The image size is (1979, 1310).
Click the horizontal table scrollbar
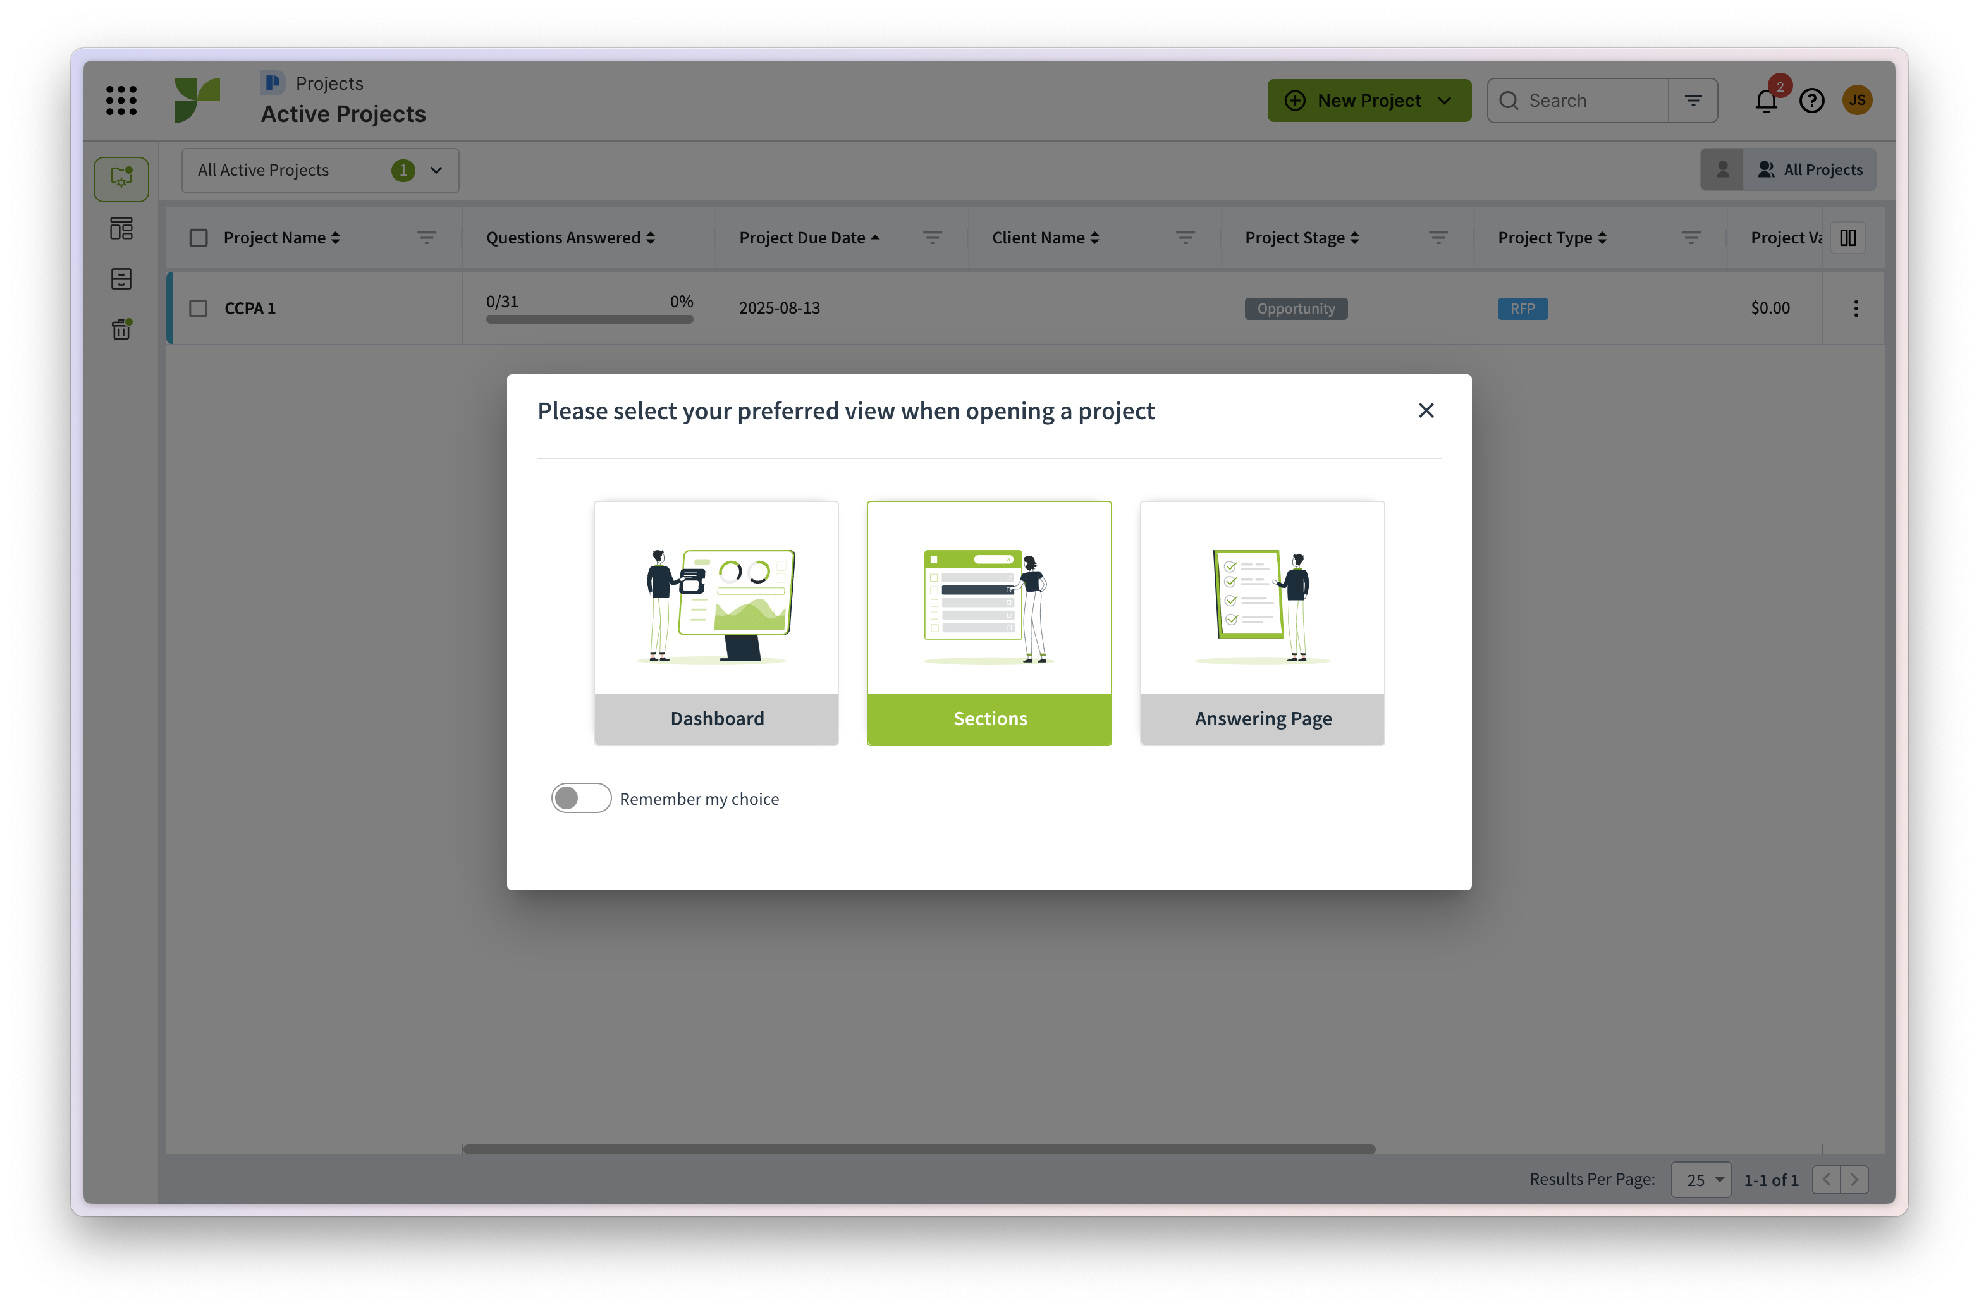(x=919, y=1149)
